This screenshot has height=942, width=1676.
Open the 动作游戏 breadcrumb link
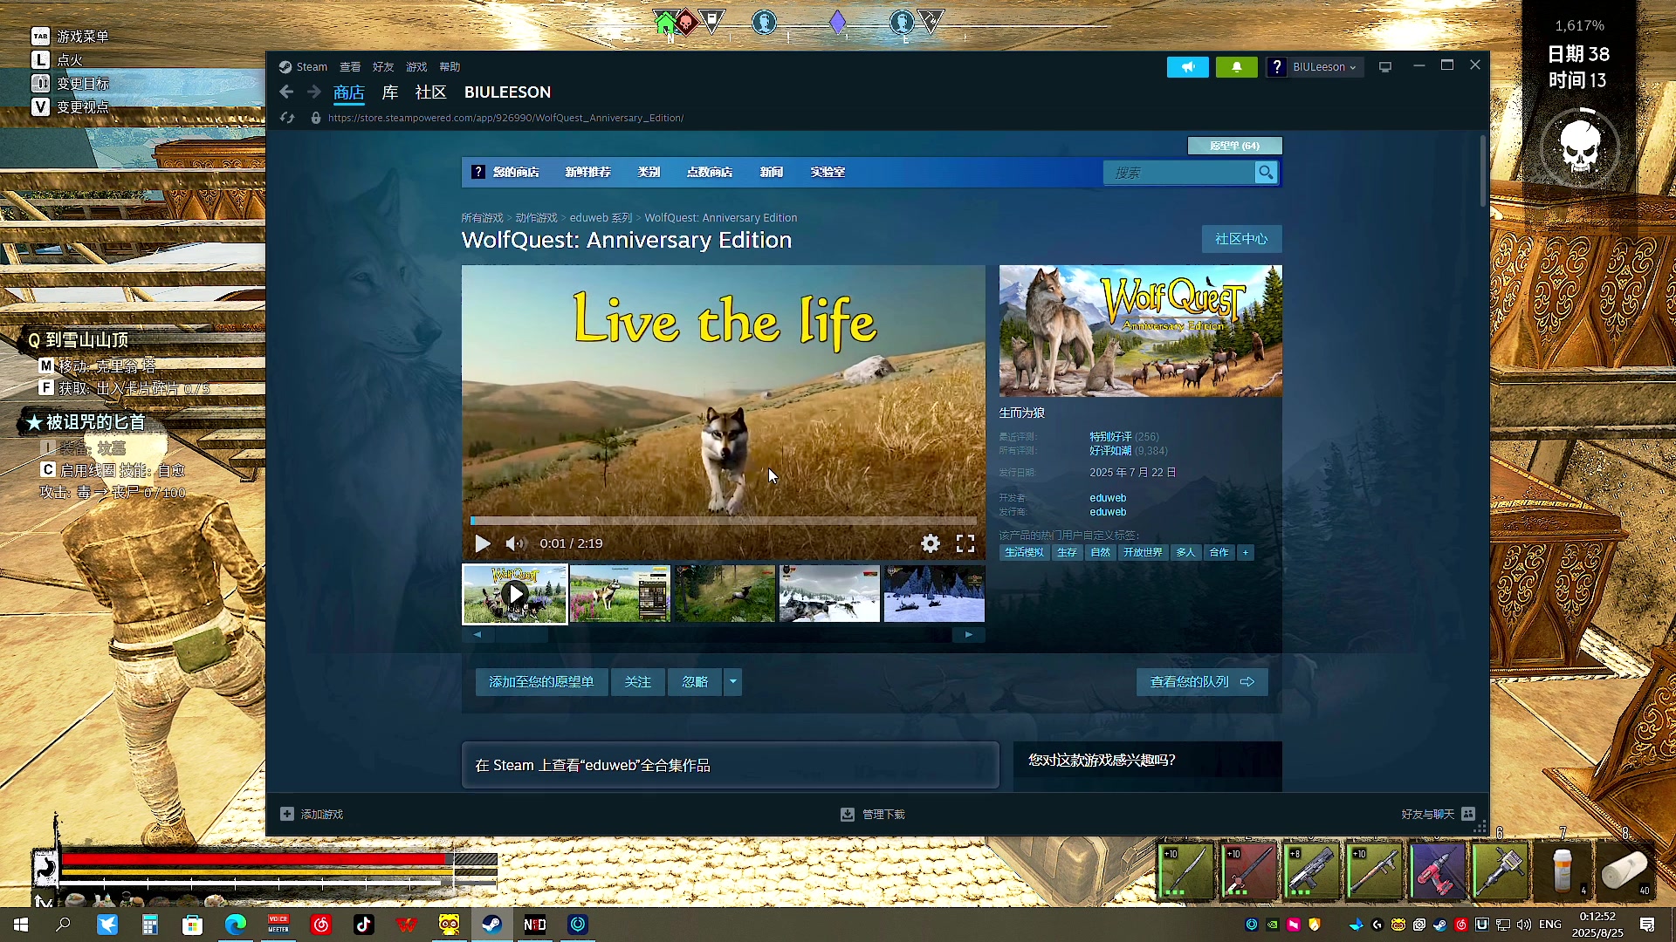point(536,218)
